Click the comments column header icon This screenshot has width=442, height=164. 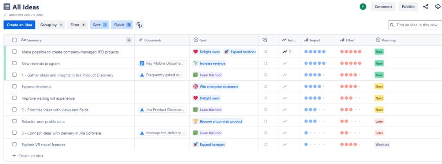(x=265, y=40)
